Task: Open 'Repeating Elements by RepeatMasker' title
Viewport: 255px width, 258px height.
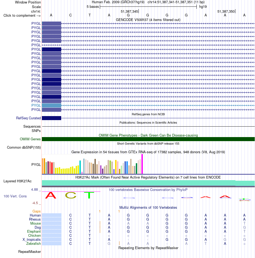Action: coord(148,248)
